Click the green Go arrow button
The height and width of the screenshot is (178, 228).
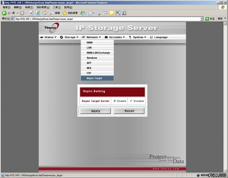tap(207, 19)
